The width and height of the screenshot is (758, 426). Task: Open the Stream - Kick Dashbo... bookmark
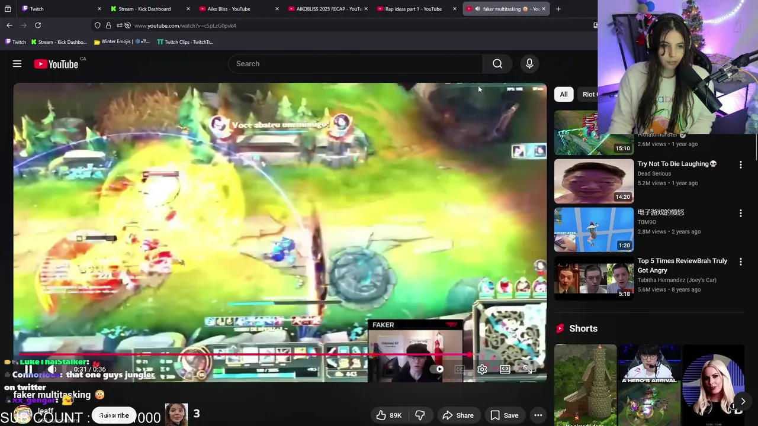pyautogui.click(x=59, y=42)
